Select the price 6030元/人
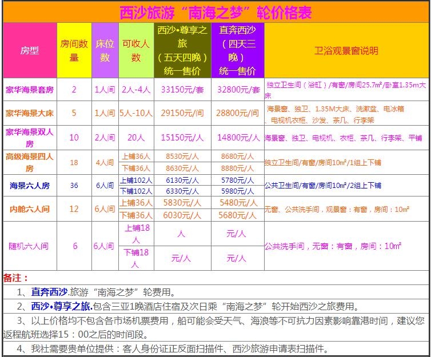The image size is (431, 357). (x=182, y=215)
